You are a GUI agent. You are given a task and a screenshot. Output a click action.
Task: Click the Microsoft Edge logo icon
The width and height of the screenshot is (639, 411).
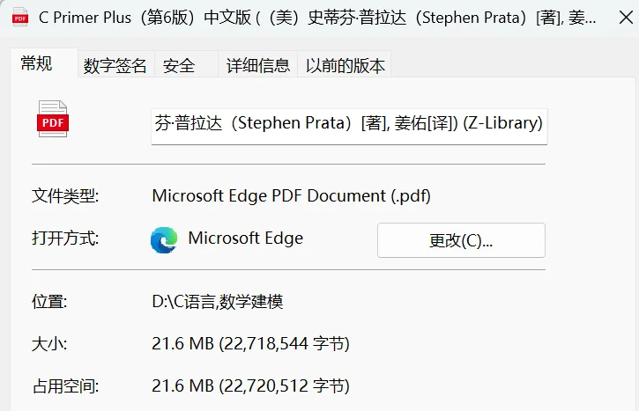[164, 240]
